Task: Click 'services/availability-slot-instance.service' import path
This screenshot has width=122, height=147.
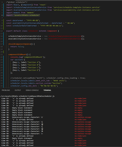Action: click(77, 10)
